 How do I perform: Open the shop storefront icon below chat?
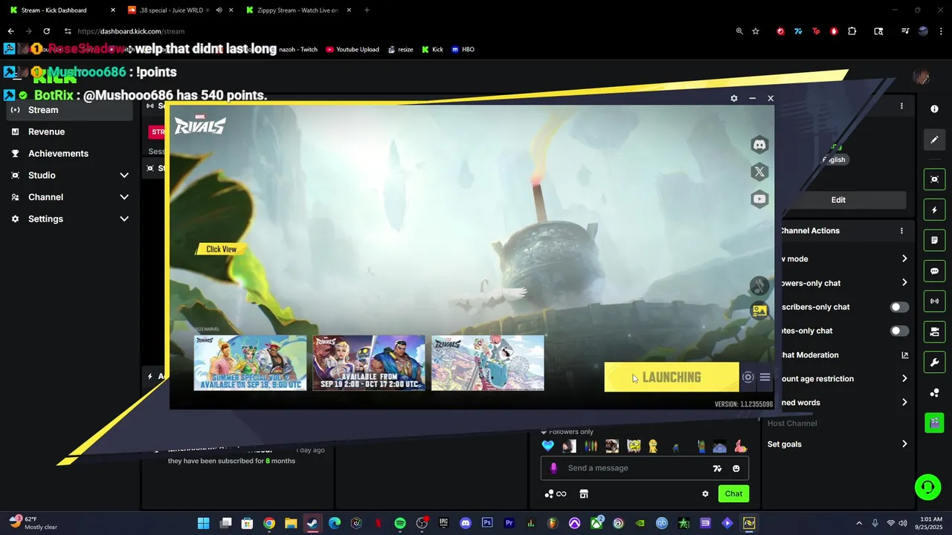coord(584,493)
